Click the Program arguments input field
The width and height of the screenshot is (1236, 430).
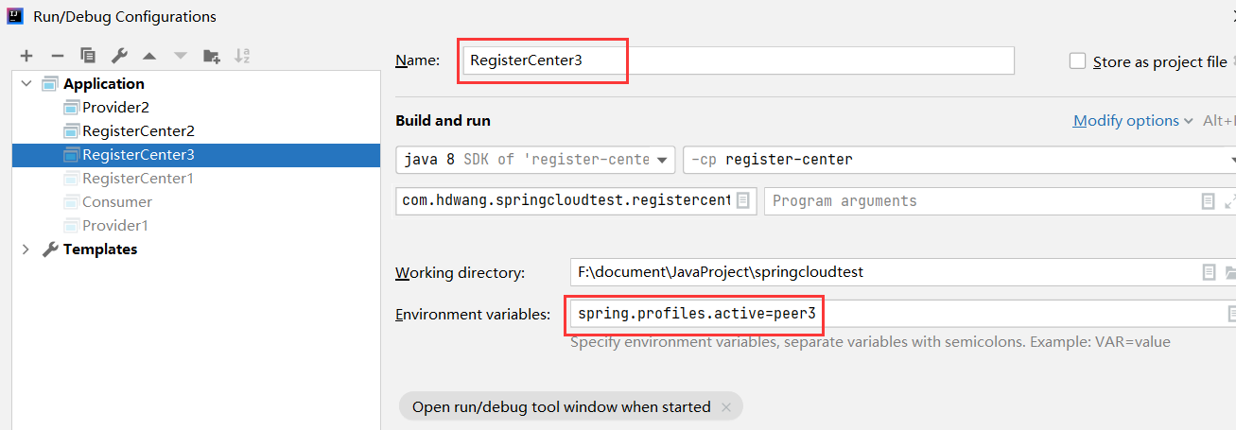click(x=974, y=200)
